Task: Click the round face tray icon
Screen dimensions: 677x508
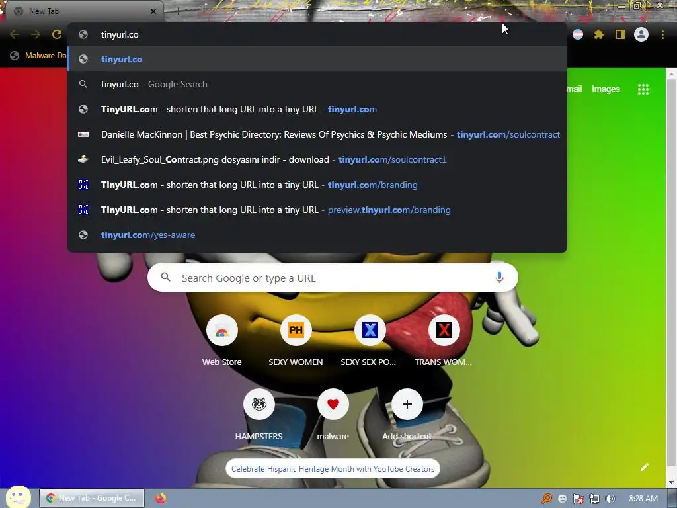Action: pos(562,499)
